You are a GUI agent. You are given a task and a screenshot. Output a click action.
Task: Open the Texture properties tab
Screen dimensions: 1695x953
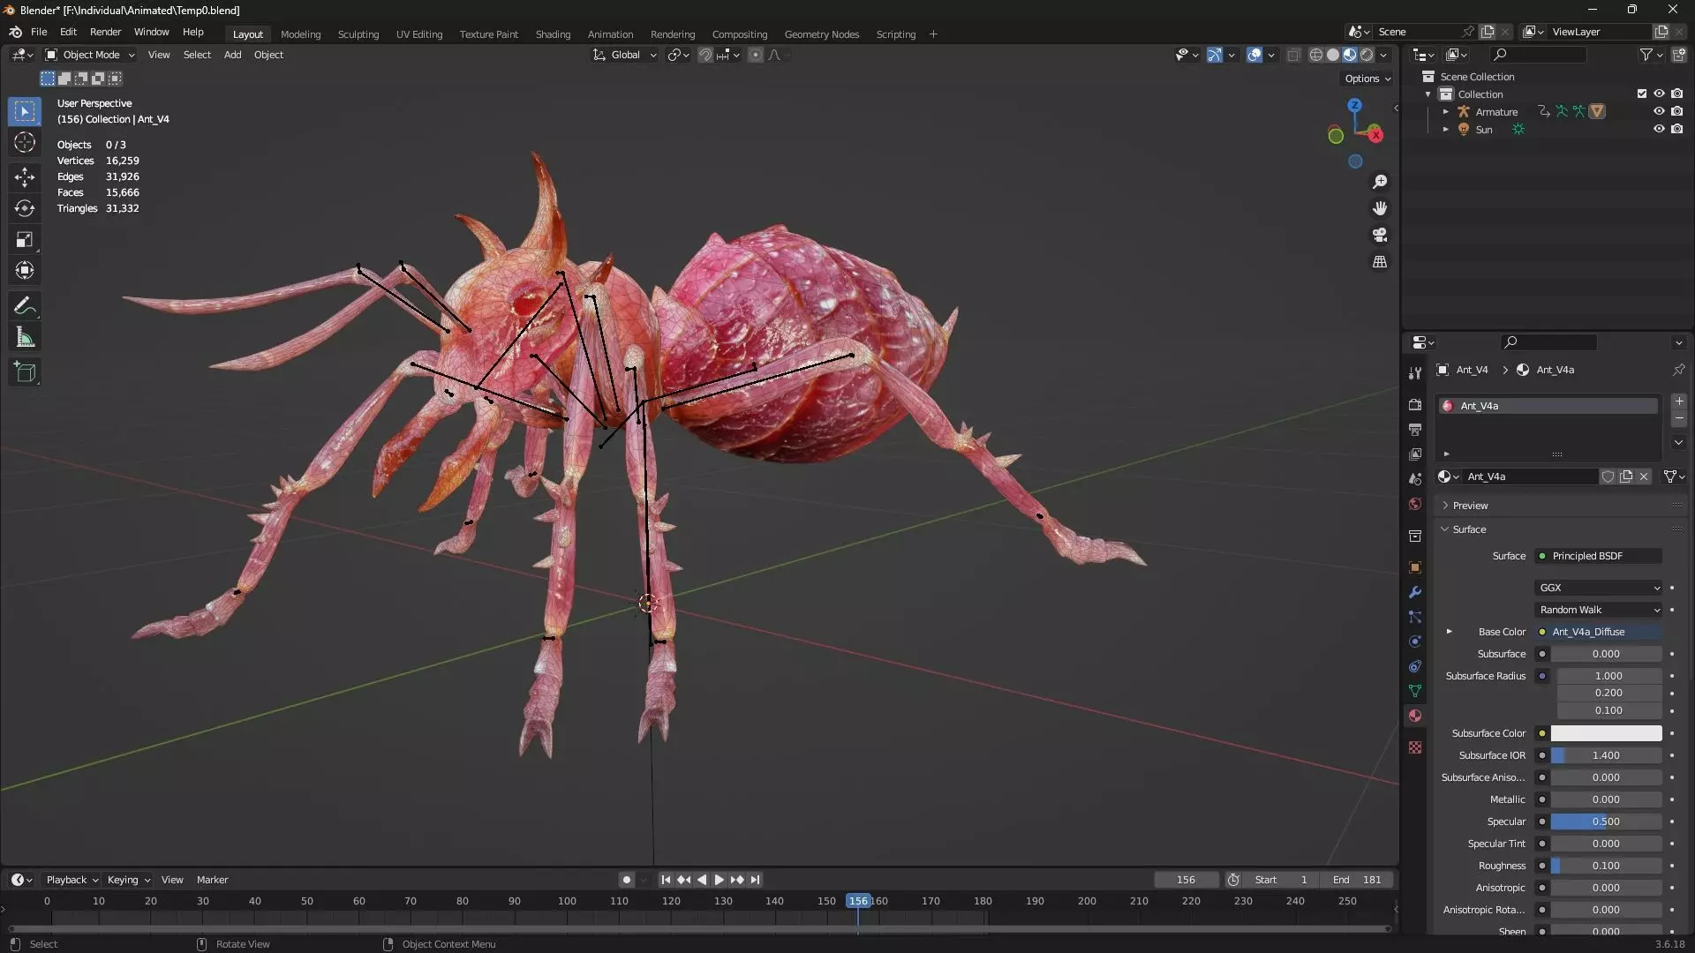[x=1415, y=747]
